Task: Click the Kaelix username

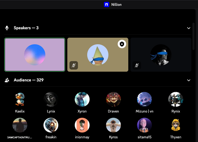Action: pyautogui.click(x=20, y=111)
